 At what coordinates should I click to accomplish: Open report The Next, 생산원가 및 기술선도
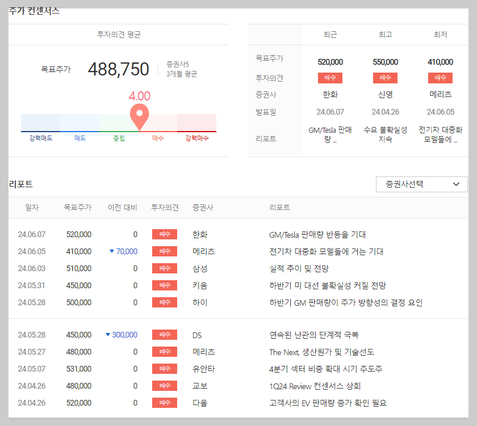(321, 352)
